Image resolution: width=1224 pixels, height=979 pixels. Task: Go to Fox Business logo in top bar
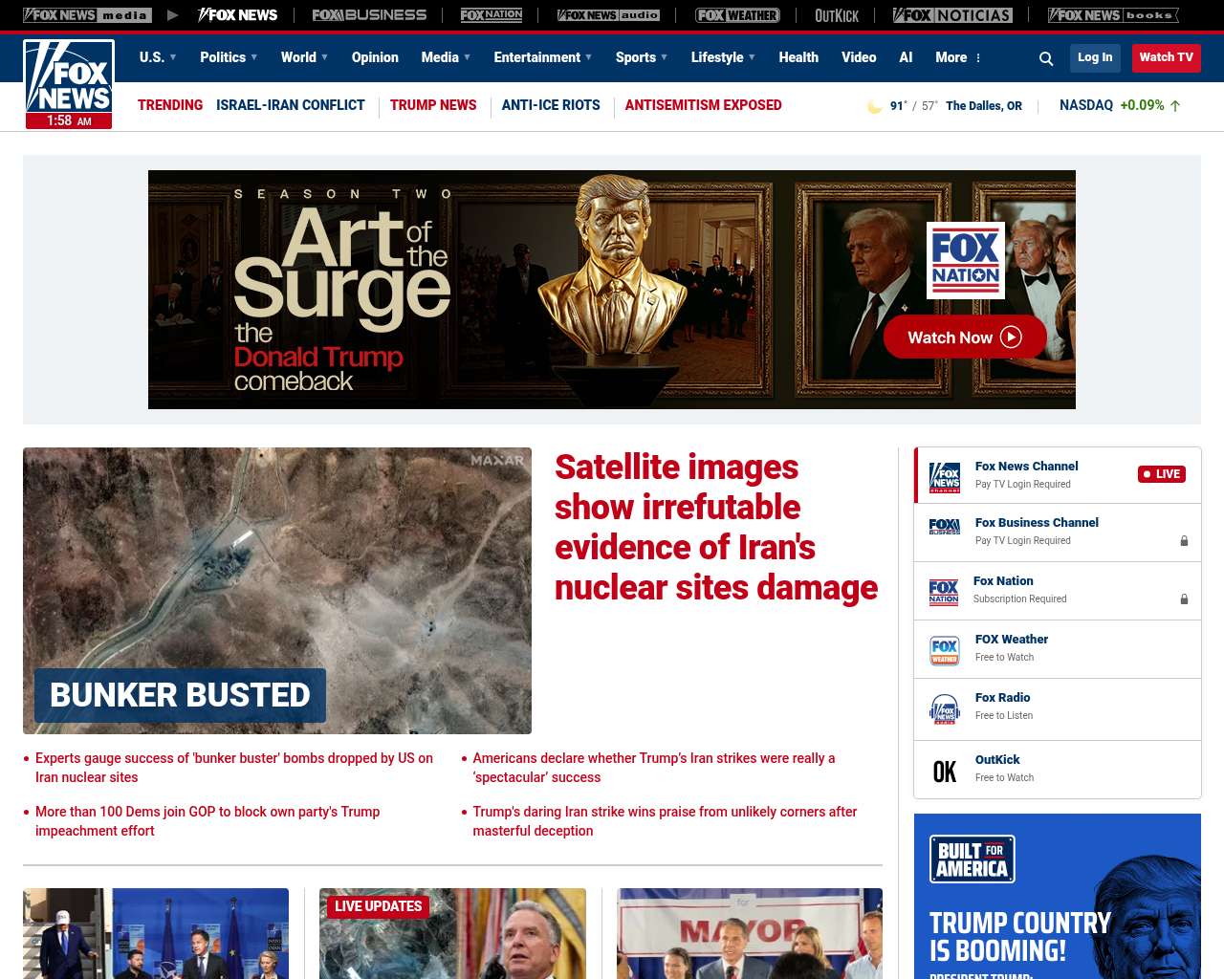point(369,15)
